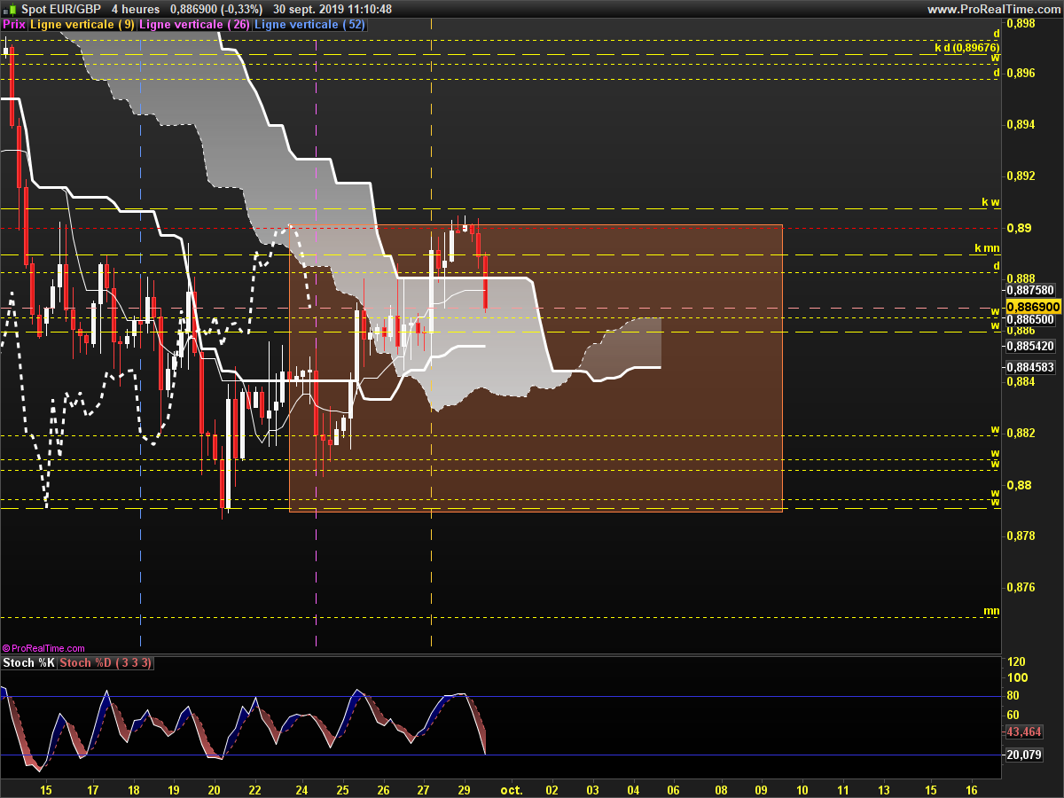Click the 4 heures timeframe text
Image resolution: width=1064 pixels, height=798 pixels.
(x=136, y=9)
